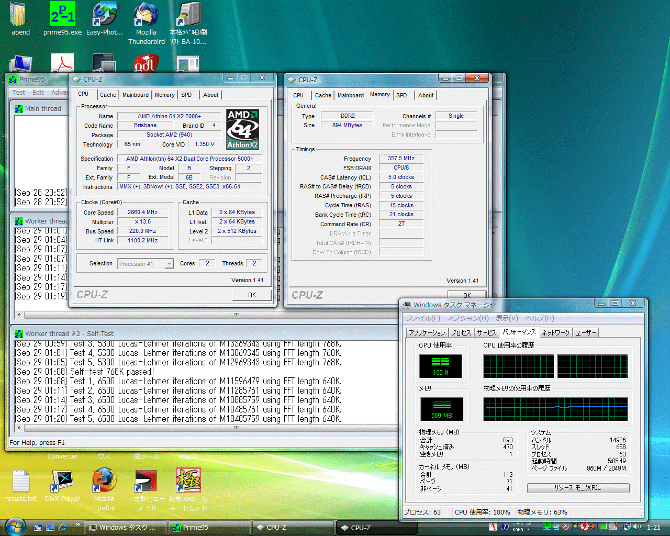The width and height of the screenshot is (670, 536).
Task: Open オプション(O) menu in Task Manager
Action: [468, 318]
